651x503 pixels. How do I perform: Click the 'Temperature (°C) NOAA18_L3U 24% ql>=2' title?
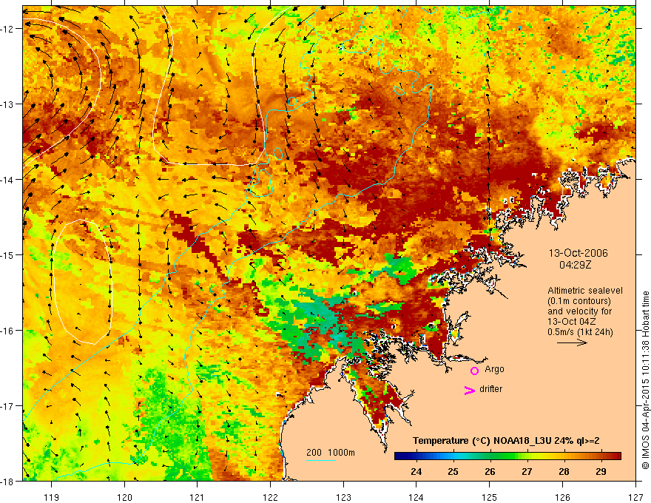[x=506, y=441]
